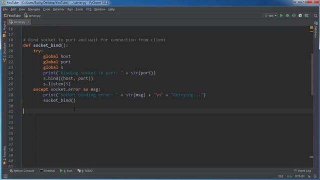Open the TODO tool window
Image resolution: width=320 pixels, height=180 pixels.
[85, 170]
